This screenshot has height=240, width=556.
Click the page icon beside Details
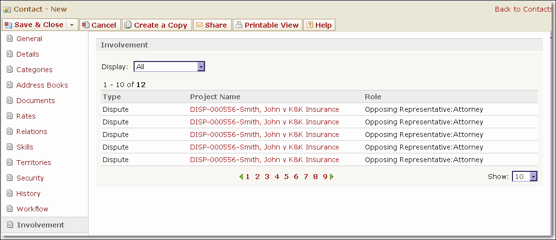(10, 54)
